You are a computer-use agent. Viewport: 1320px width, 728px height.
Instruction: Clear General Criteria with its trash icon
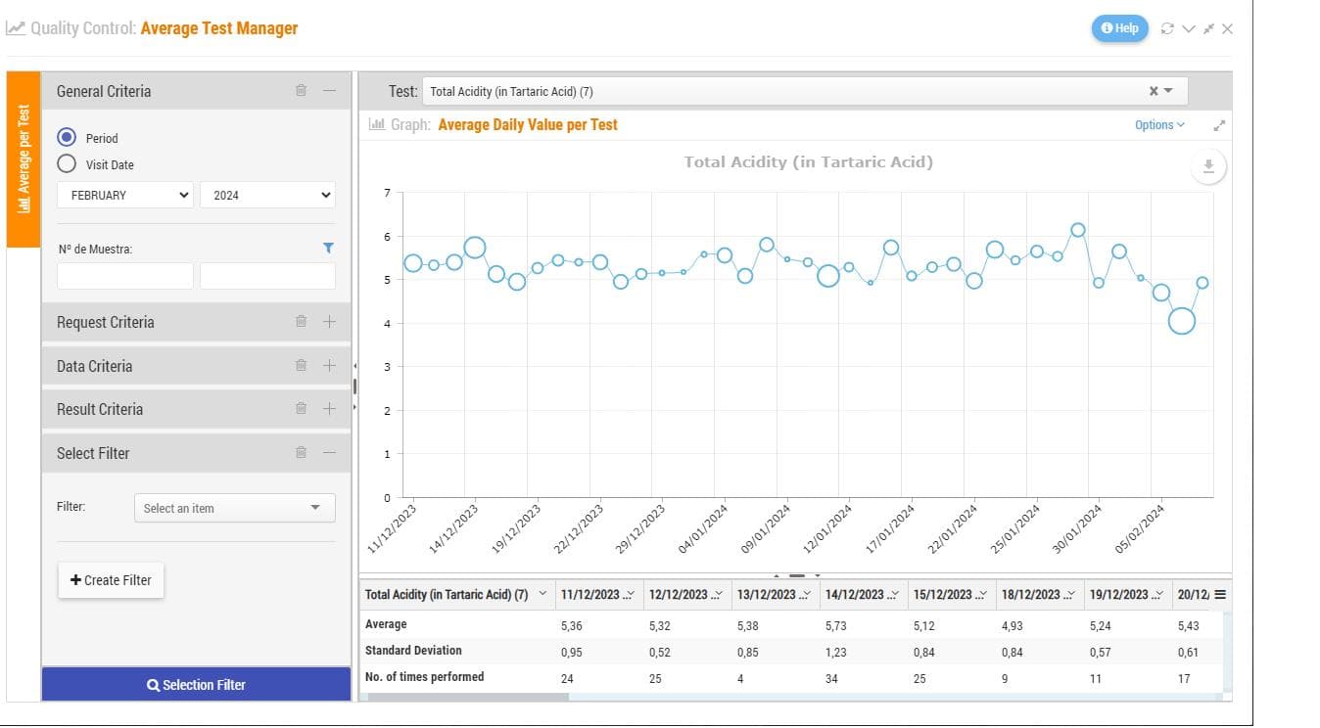click(x=301, y=91)
